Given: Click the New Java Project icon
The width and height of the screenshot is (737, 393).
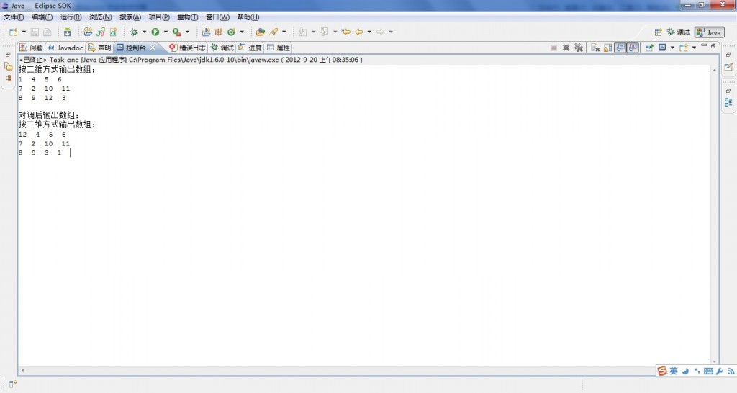Looking at the screenshot, I should click(x=88, y=32).
